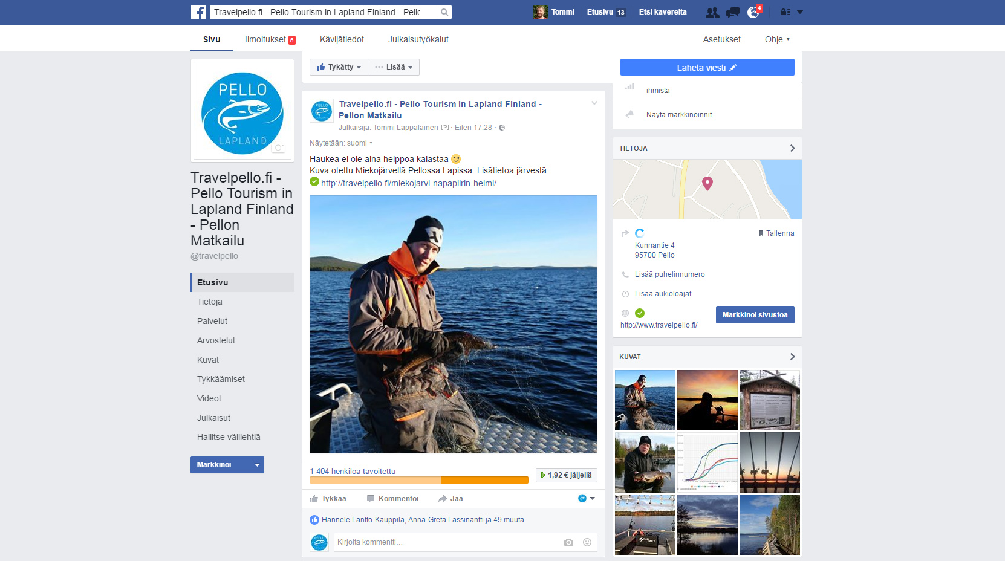Click the commenter avatar beside comment box
The height and width of the screenshot is (561, 1005).
(319, 542)
